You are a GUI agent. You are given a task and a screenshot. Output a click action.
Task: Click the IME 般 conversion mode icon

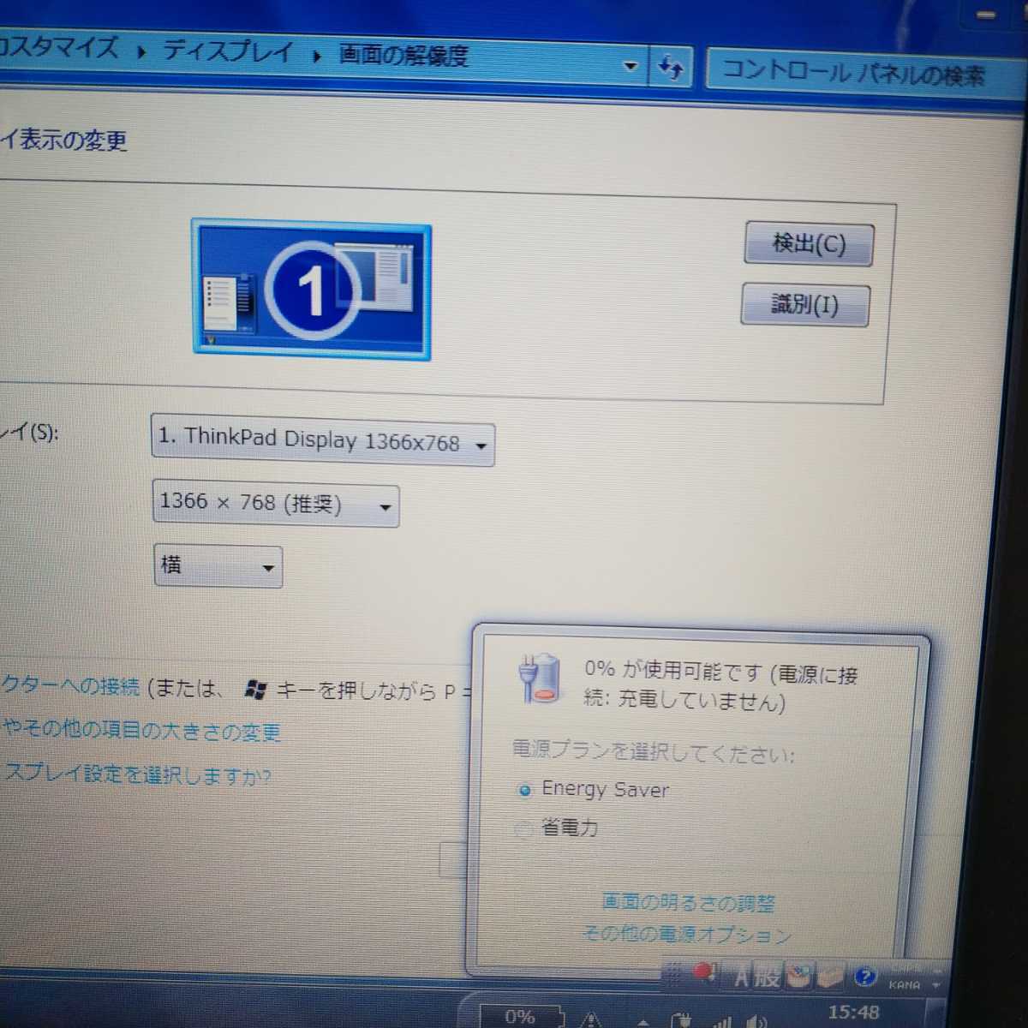(x=766, y=977)
